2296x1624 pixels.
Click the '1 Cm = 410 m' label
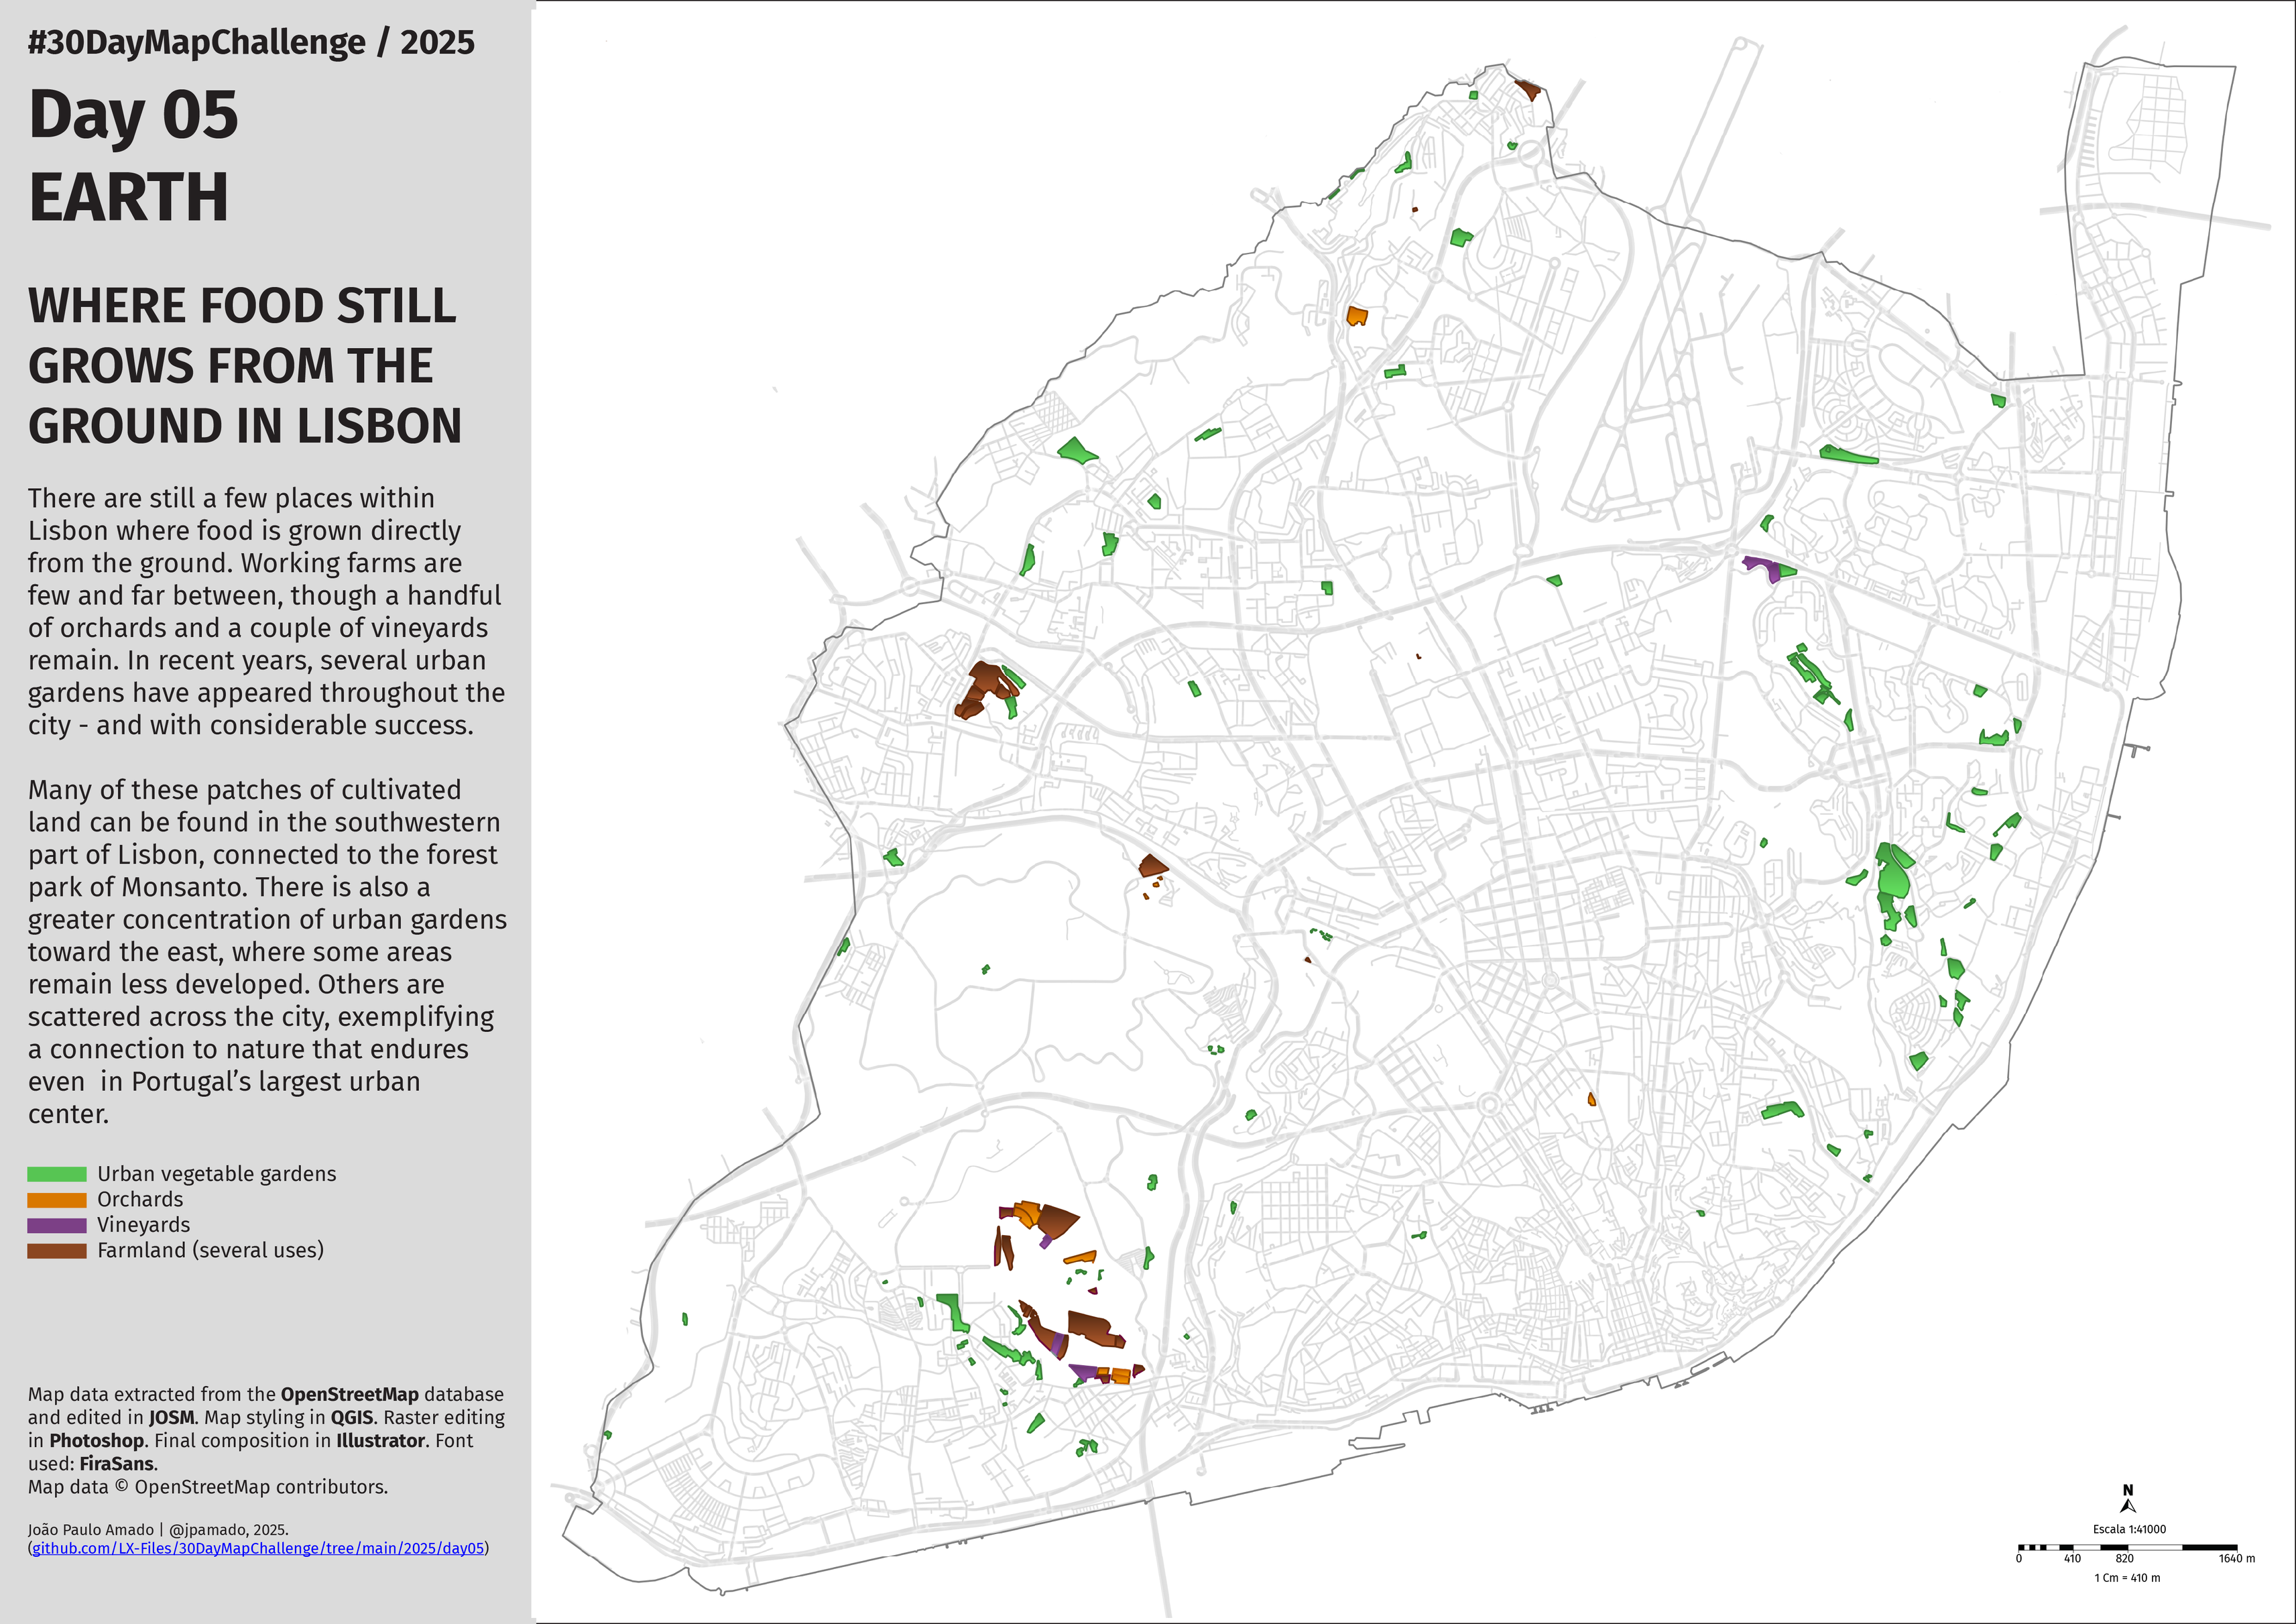click(2127, 1578)
